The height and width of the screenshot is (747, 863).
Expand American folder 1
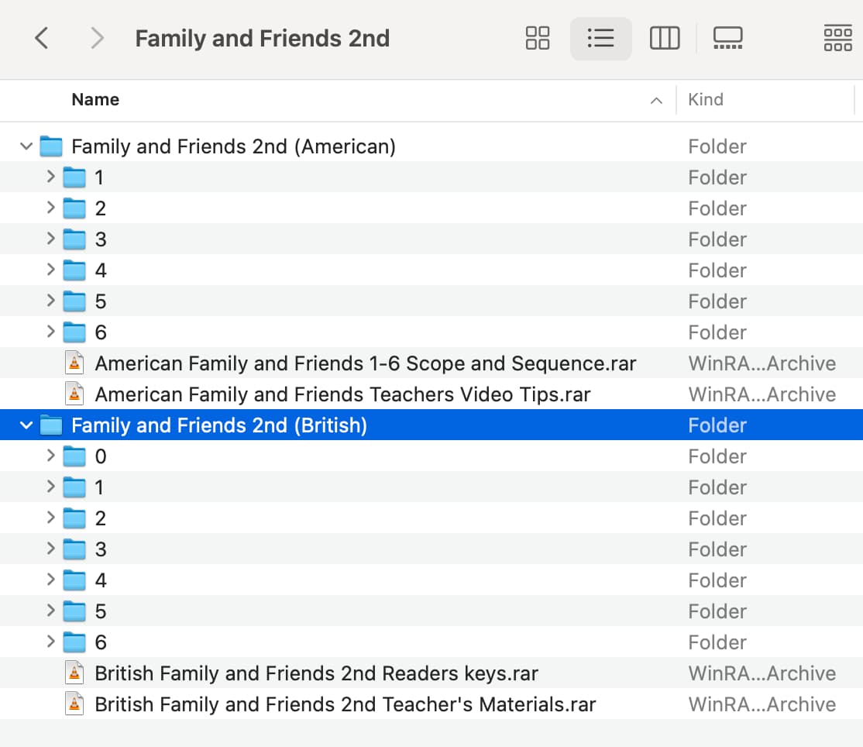50,177
